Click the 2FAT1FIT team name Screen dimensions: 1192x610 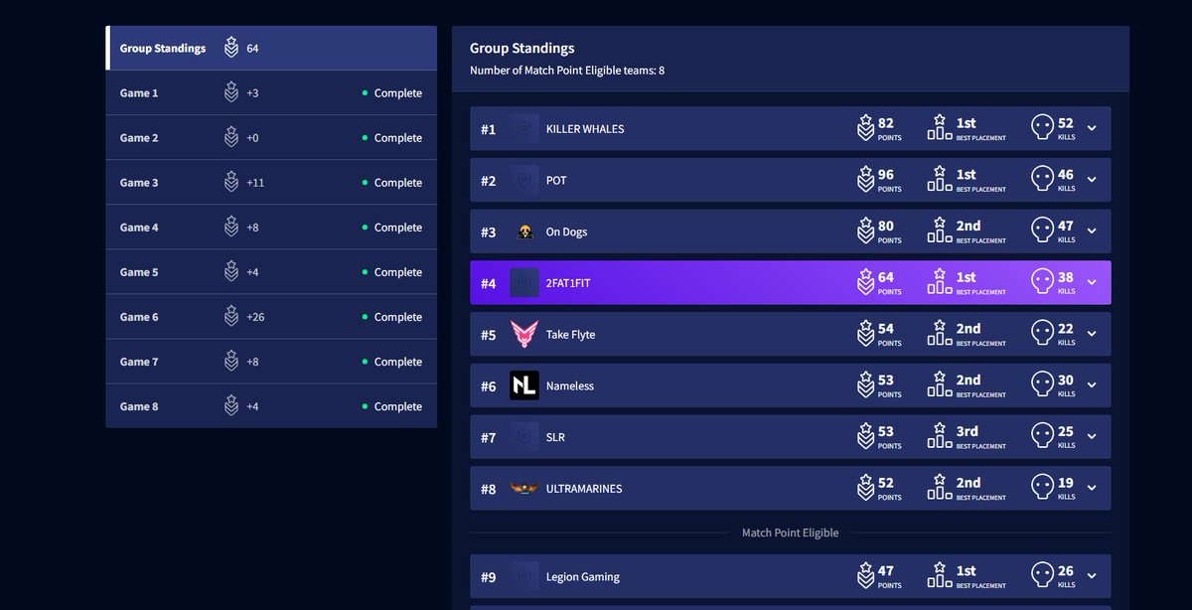click(x=569, y=283)
